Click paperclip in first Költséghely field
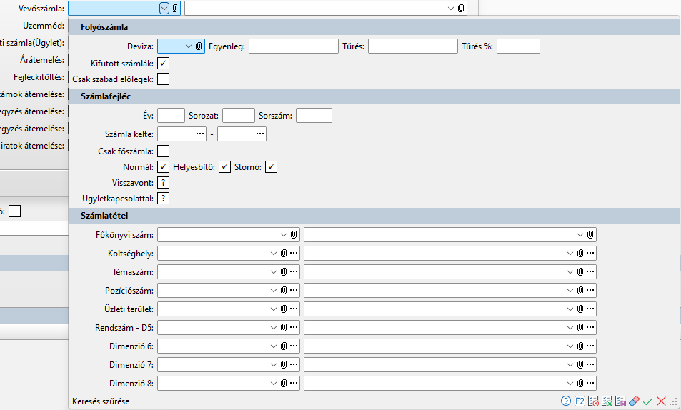The height and width of the screenshot is (410, 681). coord(284,253)
